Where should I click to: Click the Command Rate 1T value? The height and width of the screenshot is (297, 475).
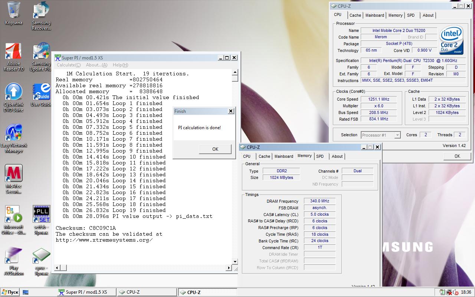pos(320,247)
